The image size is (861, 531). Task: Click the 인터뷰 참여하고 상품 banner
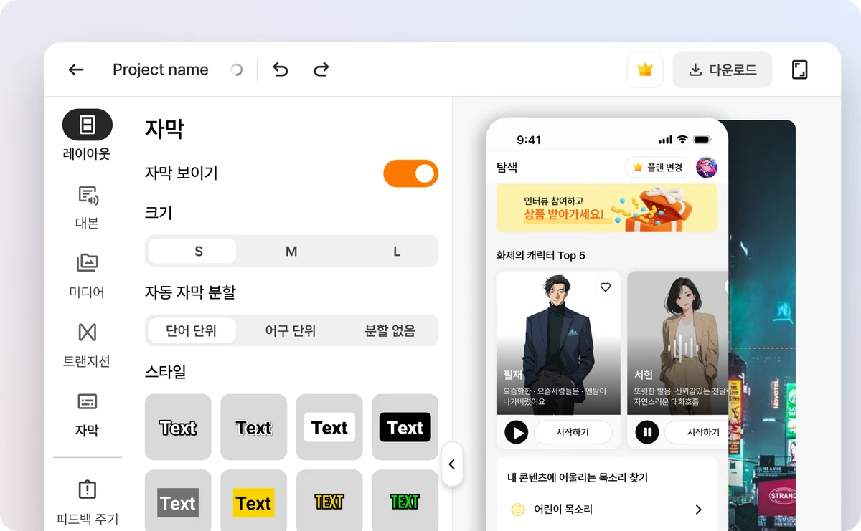point(607,208)
